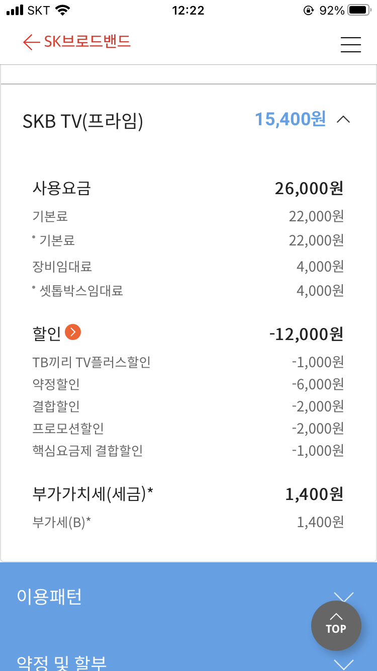377x671 pixels.
Task: Tap the SKB TV(프라임) heading
Action: click(x=83, y=121)
